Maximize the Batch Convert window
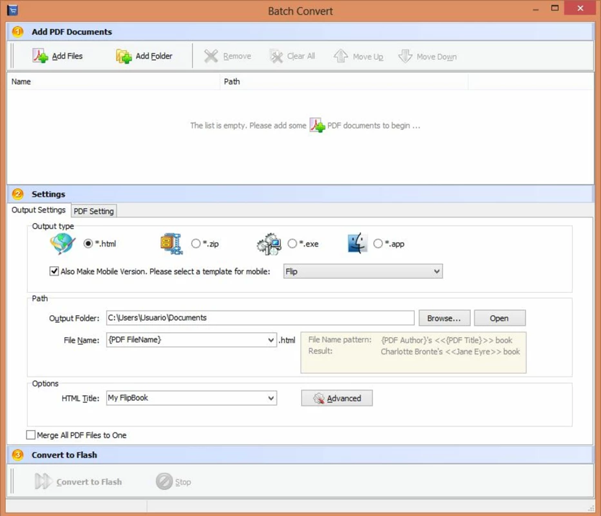This screenshot has width=601, height=516. point(554,8)
